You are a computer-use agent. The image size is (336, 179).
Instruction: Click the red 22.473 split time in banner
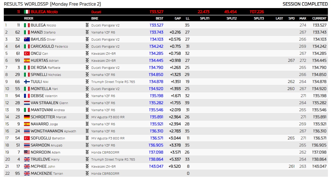click(x=204, y=12)
